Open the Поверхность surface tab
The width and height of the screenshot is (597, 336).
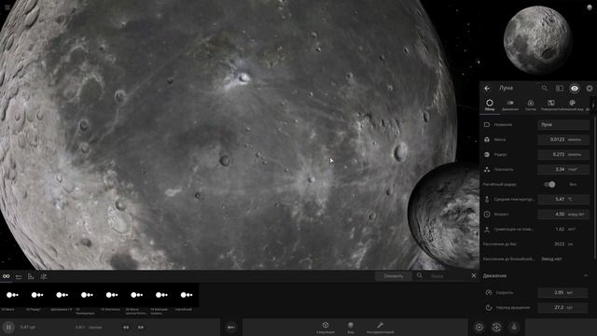pyautogui.click(x=551, y=105)
